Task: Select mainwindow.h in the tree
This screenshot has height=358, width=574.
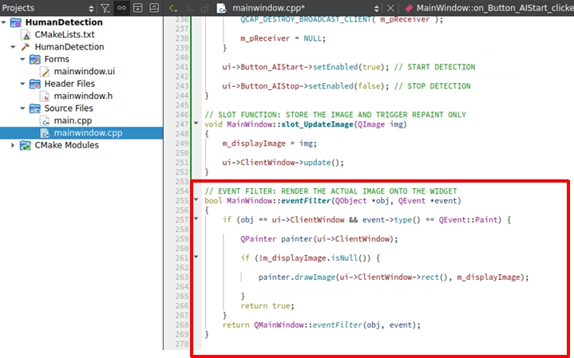Action: click(x=83, y=96)
